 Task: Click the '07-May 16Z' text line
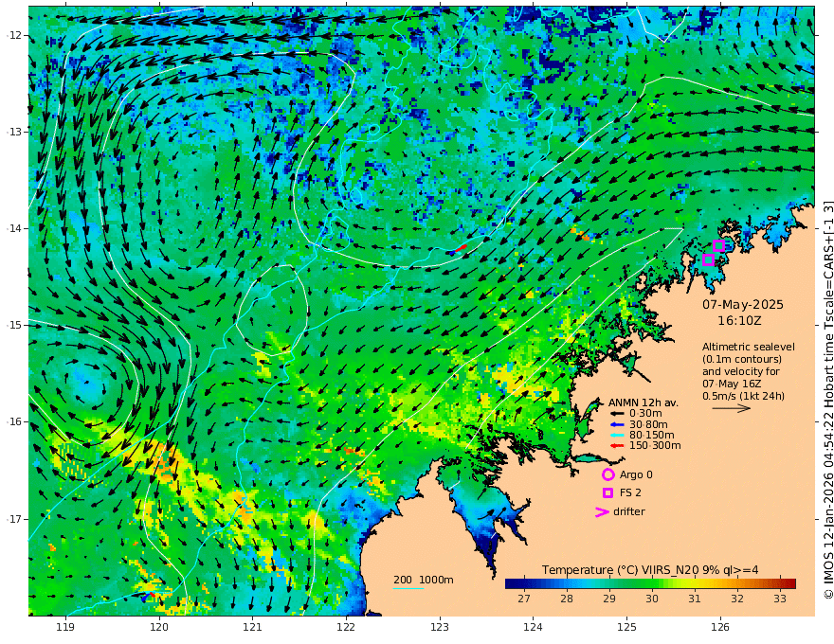pyautogui.click(x=732, y=384)
